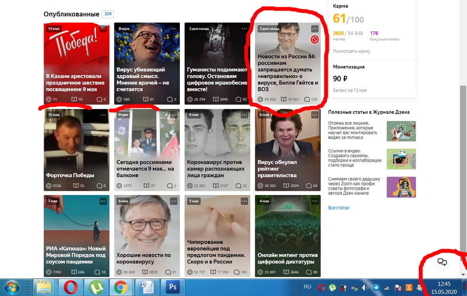Open the messenger chat bubble icon
The width and height of the screenshot is (467, 296).
pos(442,262)
